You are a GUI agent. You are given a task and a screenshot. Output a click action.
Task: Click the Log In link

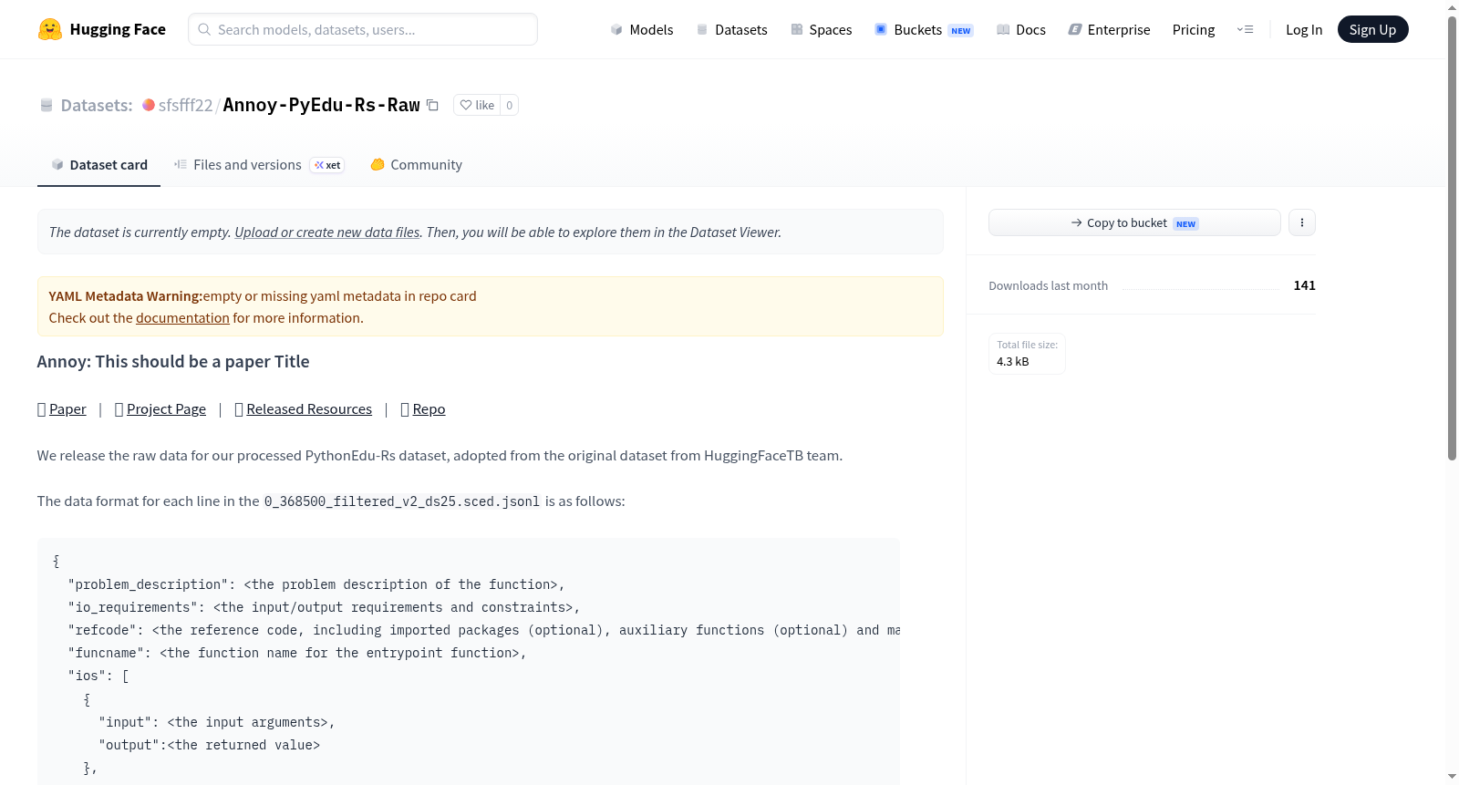(x=1304, y=29)
